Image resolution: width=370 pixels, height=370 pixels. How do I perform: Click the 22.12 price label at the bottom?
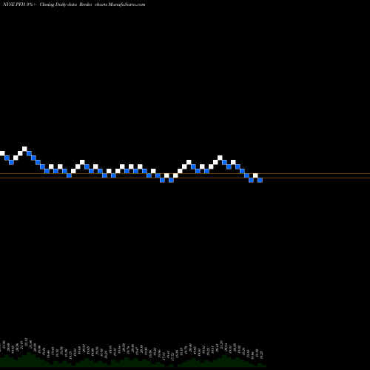(x=26, y=342)
